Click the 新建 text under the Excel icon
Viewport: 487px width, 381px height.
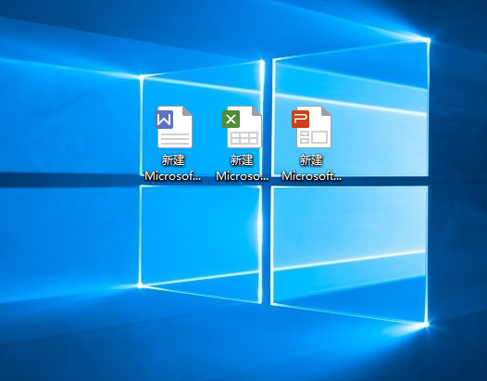pyautogui.click(x=242, y=160)
